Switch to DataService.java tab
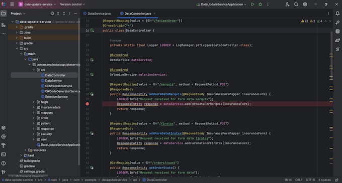Screen dimensions: 342x183 (97, 14)
